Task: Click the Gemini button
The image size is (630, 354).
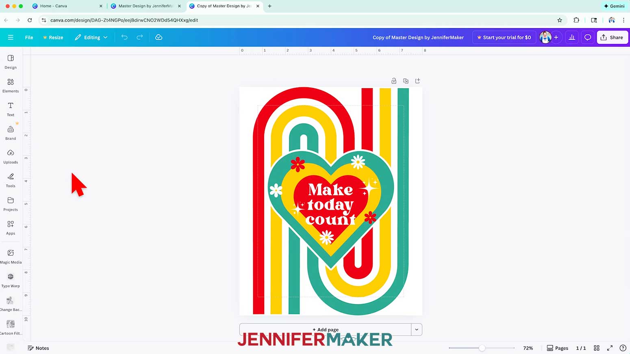Action: pyautogui.click(x=614, y=6)
